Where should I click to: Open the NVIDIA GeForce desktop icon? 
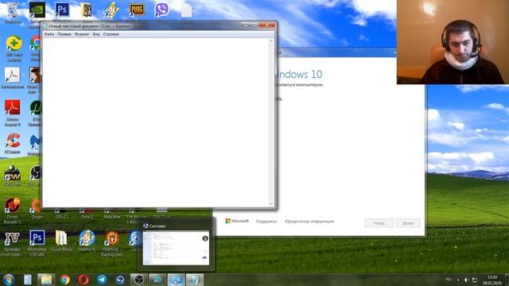pyautogui.click(x=37, y=10)
